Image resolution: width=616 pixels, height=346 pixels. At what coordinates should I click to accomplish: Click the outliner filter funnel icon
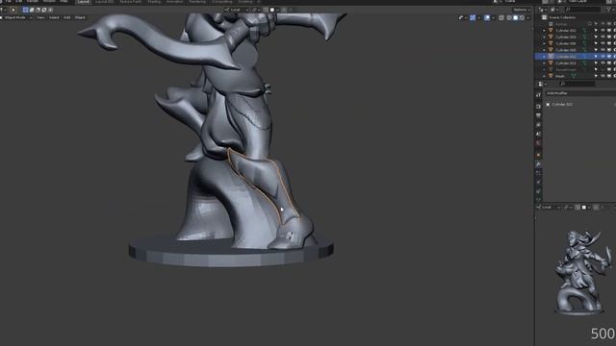pyautogui.click(x=609, y=10)
